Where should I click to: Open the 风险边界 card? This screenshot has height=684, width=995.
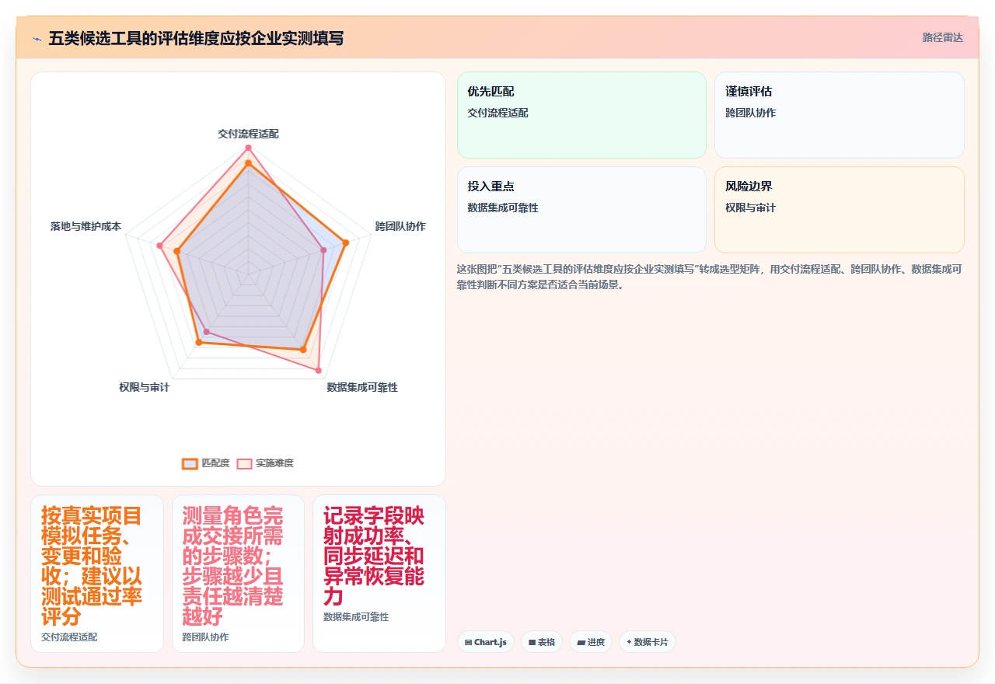coord(840,210)
